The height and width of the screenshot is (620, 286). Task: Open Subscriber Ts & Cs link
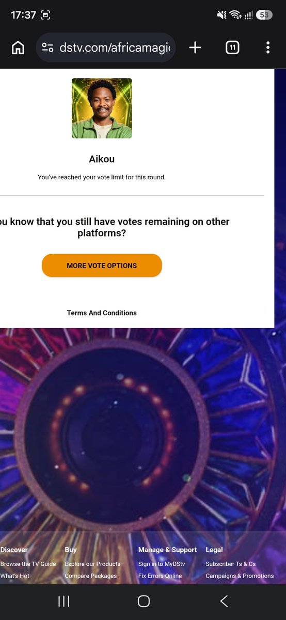(231, 564)
